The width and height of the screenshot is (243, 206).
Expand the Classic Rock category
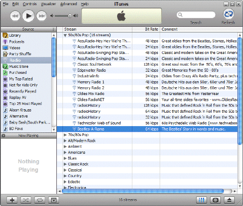pos(65,164)
